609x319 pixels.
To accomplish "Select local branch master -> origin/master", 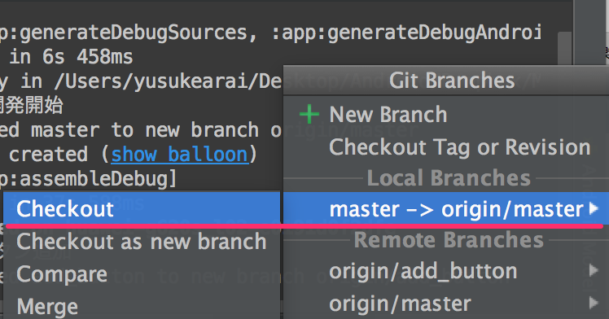I will coord(446,209).
